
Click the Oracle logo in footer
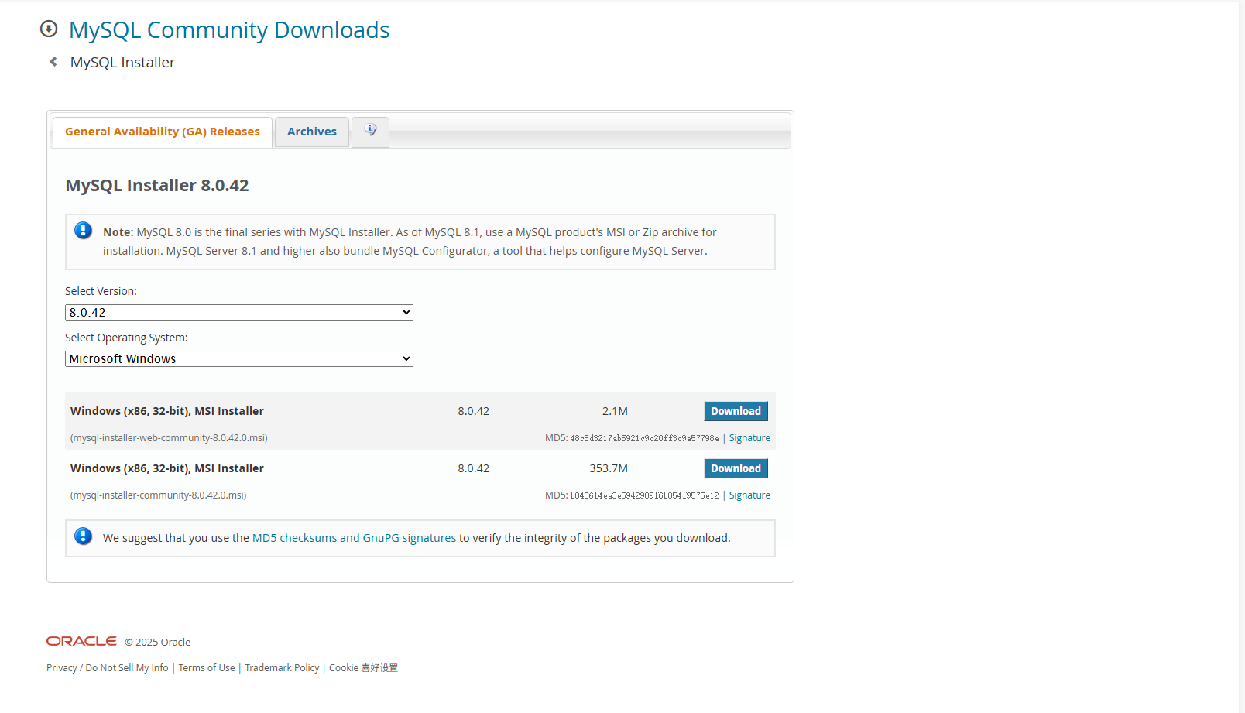tap(81, 641)
